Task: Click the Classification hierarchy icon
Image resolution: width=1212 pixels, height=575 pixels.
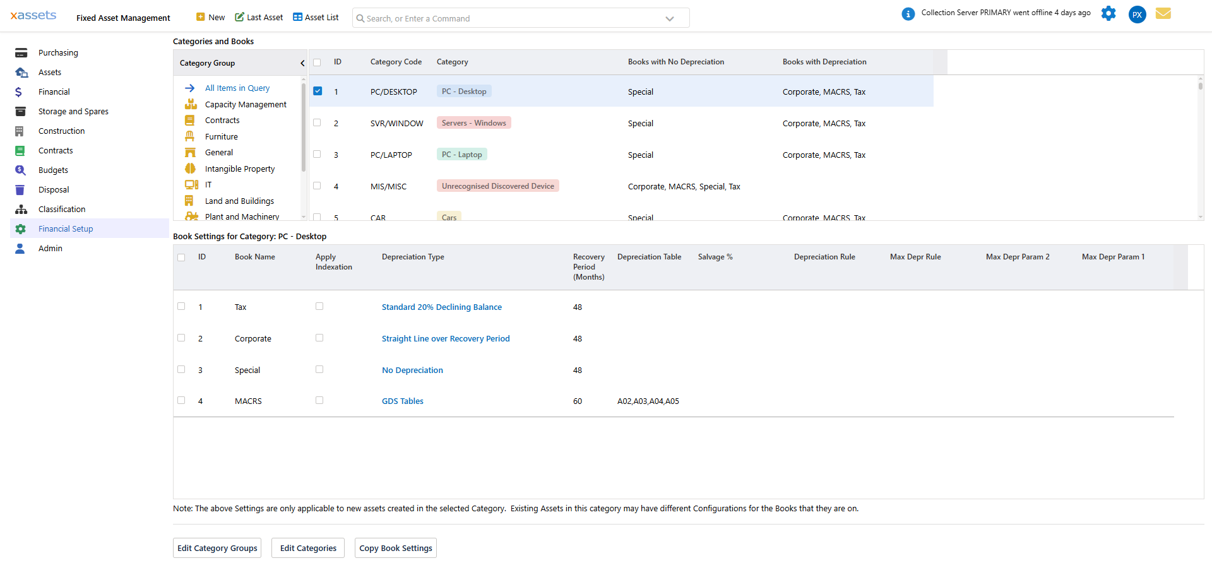Action: pyautogui.click(x=21, y=210)
